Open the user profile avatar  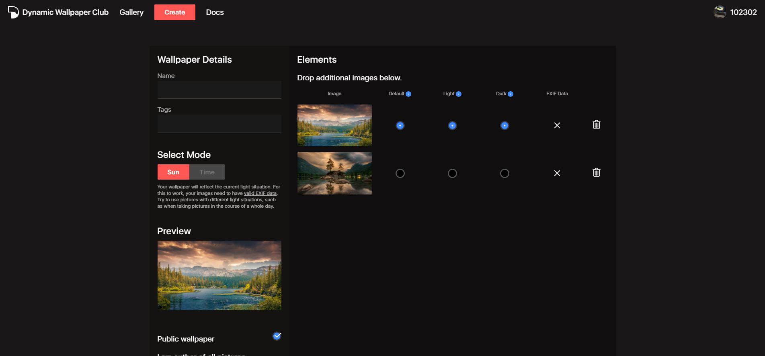point(720,12)
